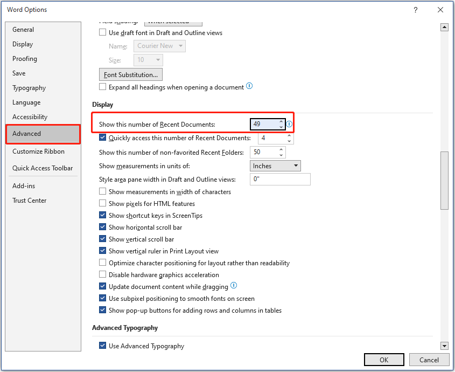The width and height of the screenshot is (455, 372).
Task: Disable Use Advanced Typography checkbox
Action: click(x=102, y=346)
